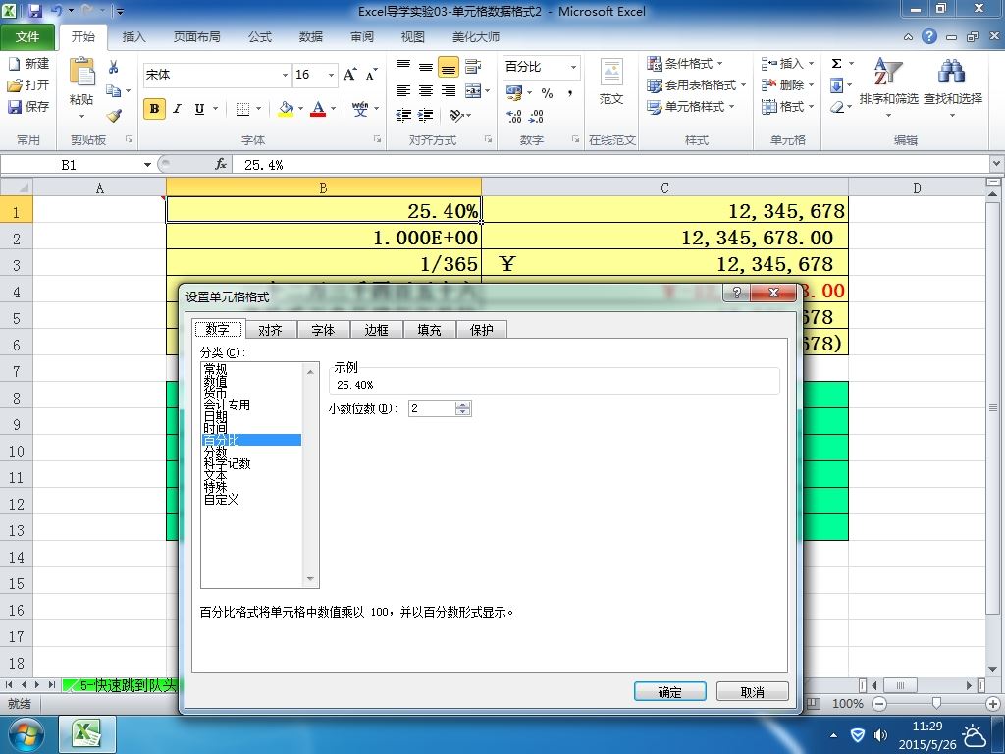1005x754 pixels.
Task: Open the font name dropdown
Action: point(285,75)
